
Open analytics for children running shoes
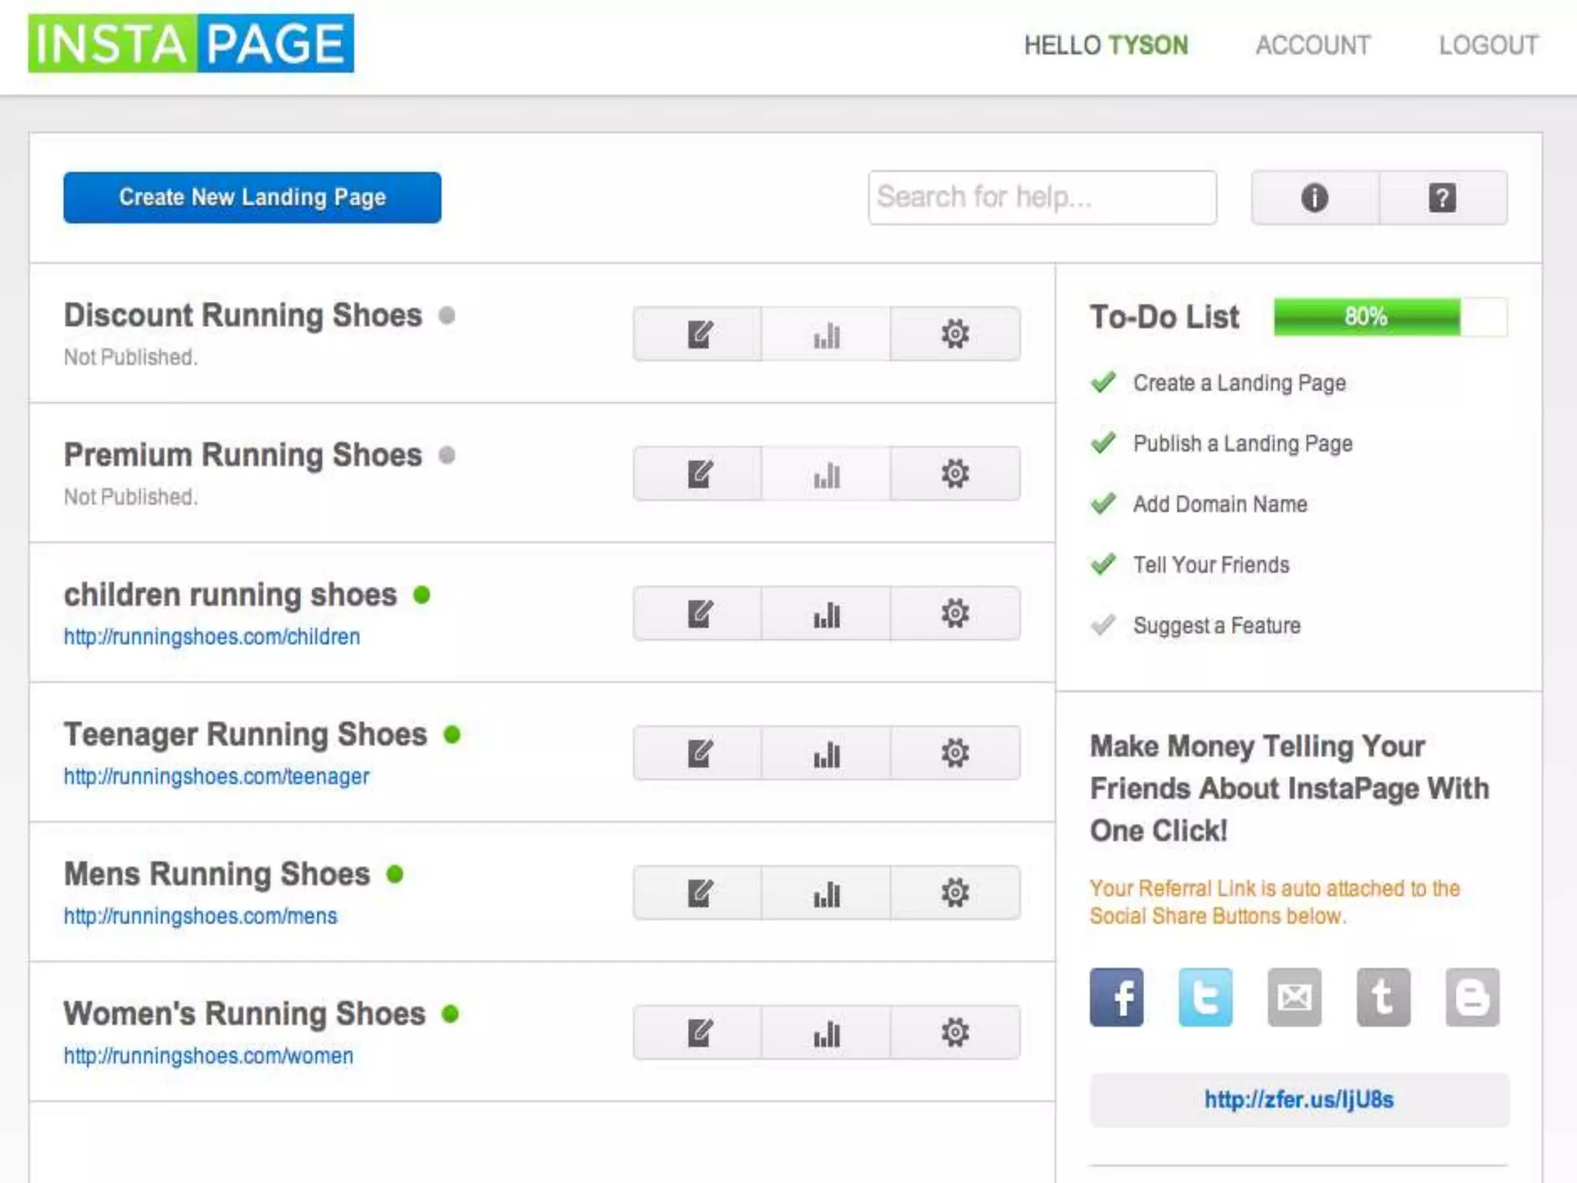826,614
